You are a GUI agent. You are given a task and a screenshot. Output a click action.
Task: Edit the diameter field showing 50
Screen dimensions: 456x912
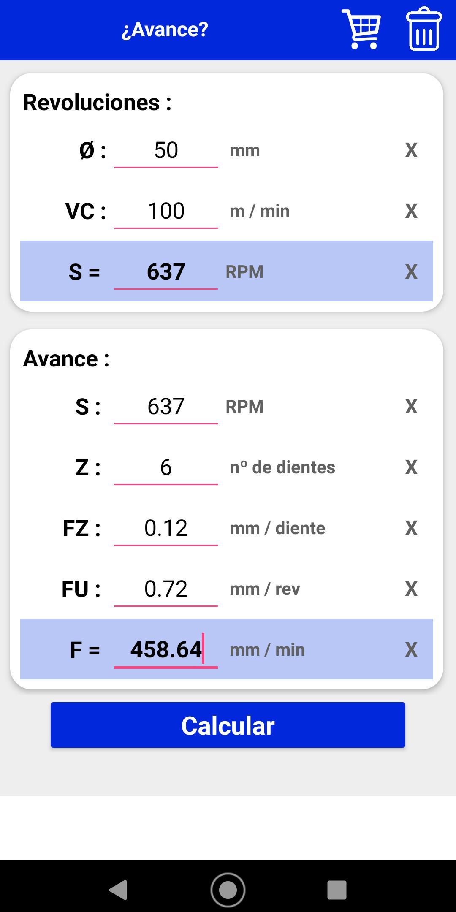pyautogui.click(x=166, y=151)
